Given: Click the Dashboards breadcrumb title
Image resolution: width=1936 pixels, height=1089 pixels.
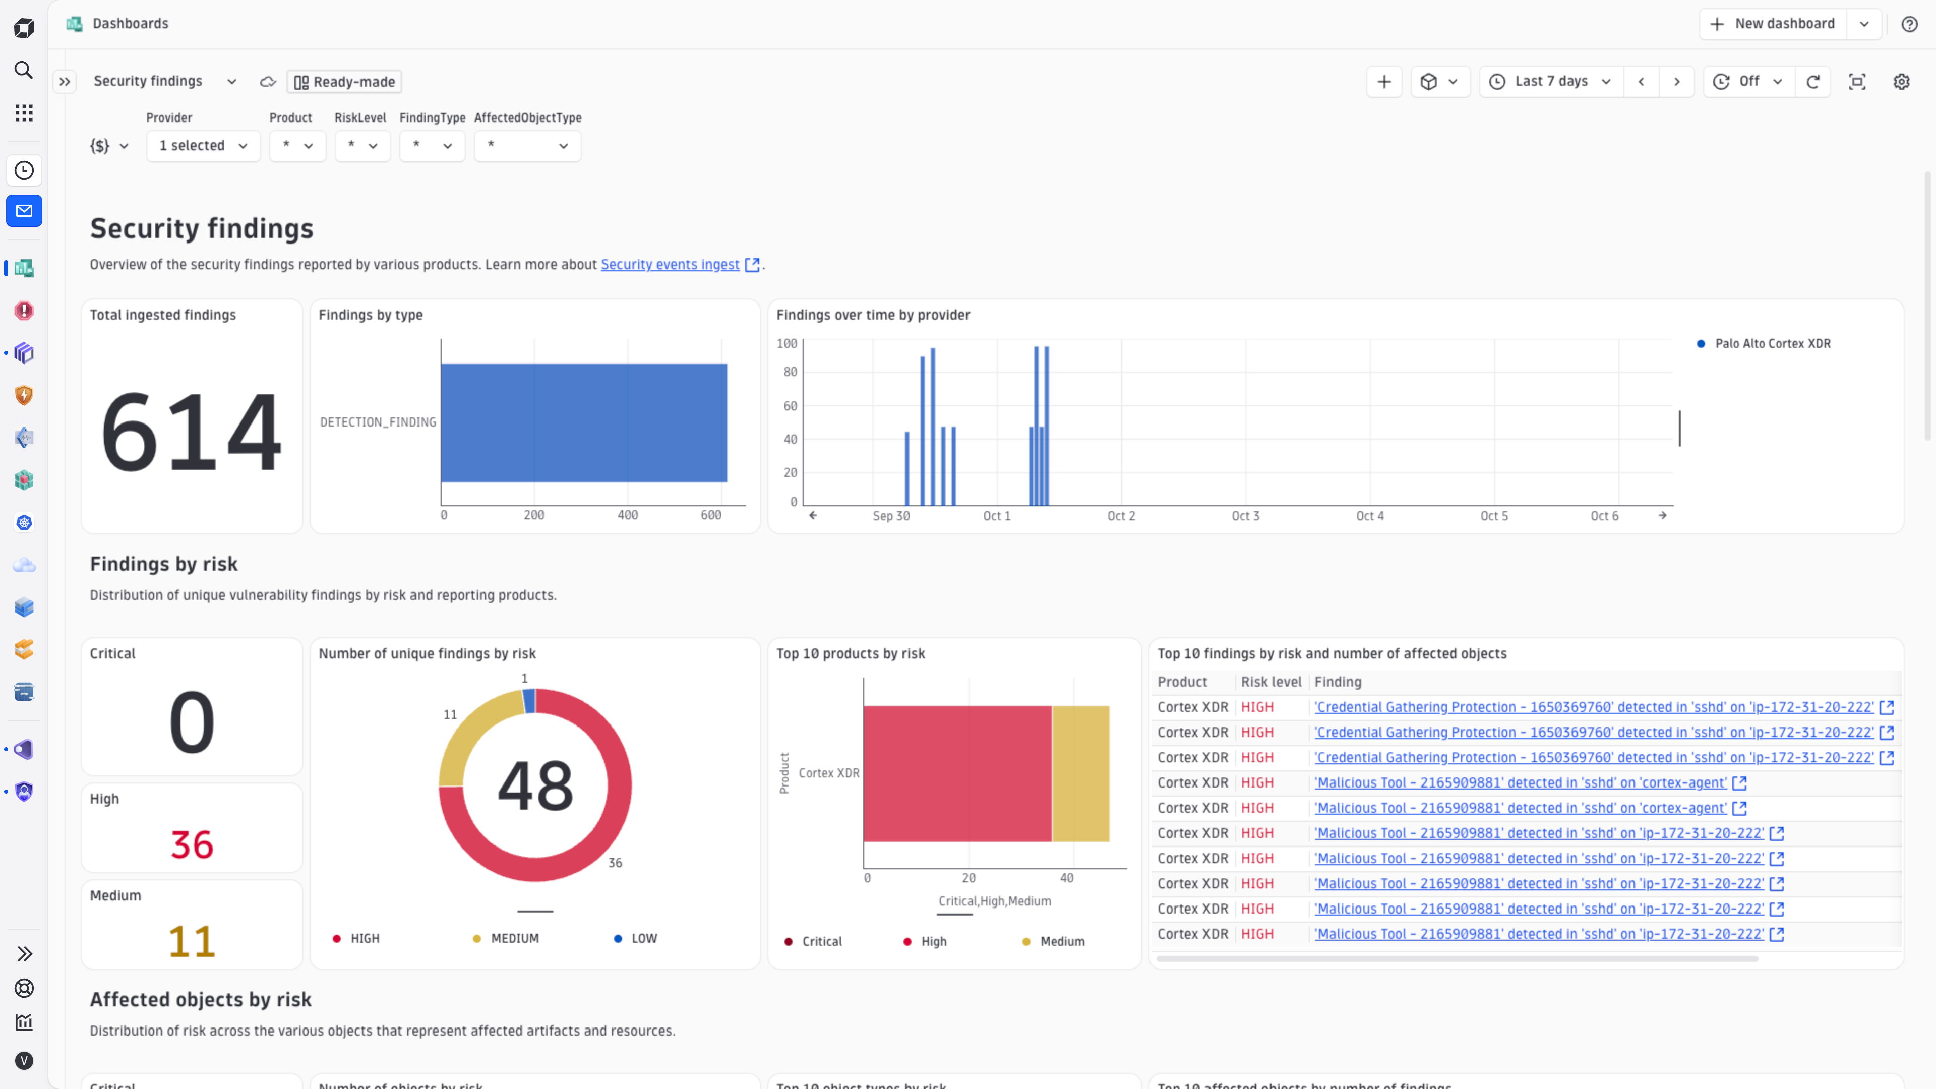Looking at the screenshot, I should [130, 23].
